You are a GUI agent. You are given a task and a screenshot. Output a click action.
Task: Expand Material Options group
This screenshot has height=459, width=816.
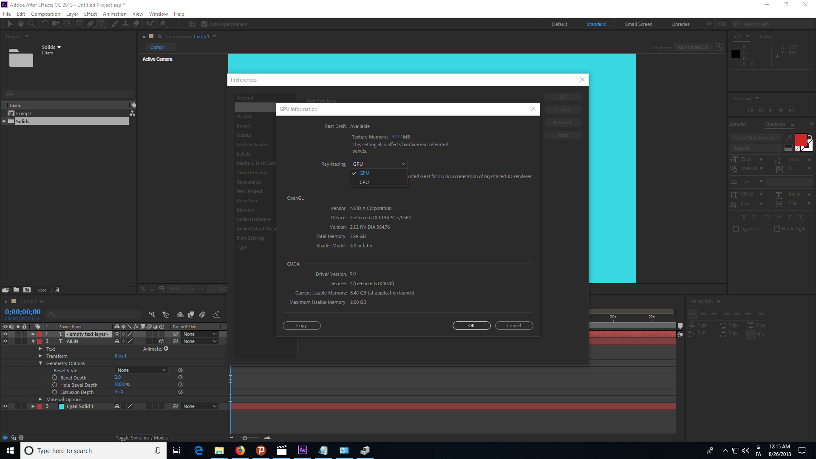pyautogui.click(x=40, y=399)
